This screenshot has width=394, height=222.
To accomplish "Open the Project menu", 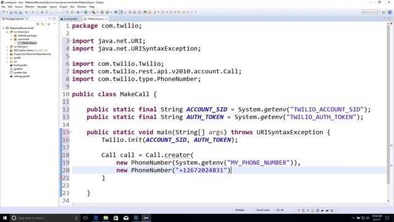I will tap(63, 7).
